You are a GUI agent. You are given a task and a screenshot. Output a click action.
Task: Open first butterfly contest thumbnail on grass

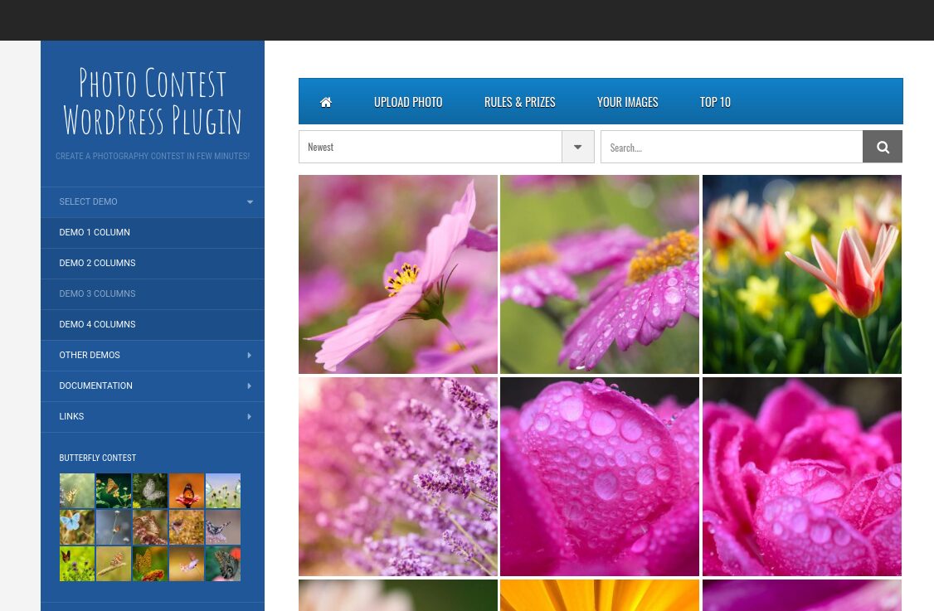77,491
